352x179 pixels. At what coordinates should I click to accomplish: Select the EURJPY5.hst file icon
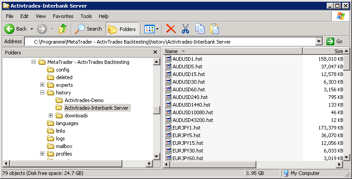point(168,135)
